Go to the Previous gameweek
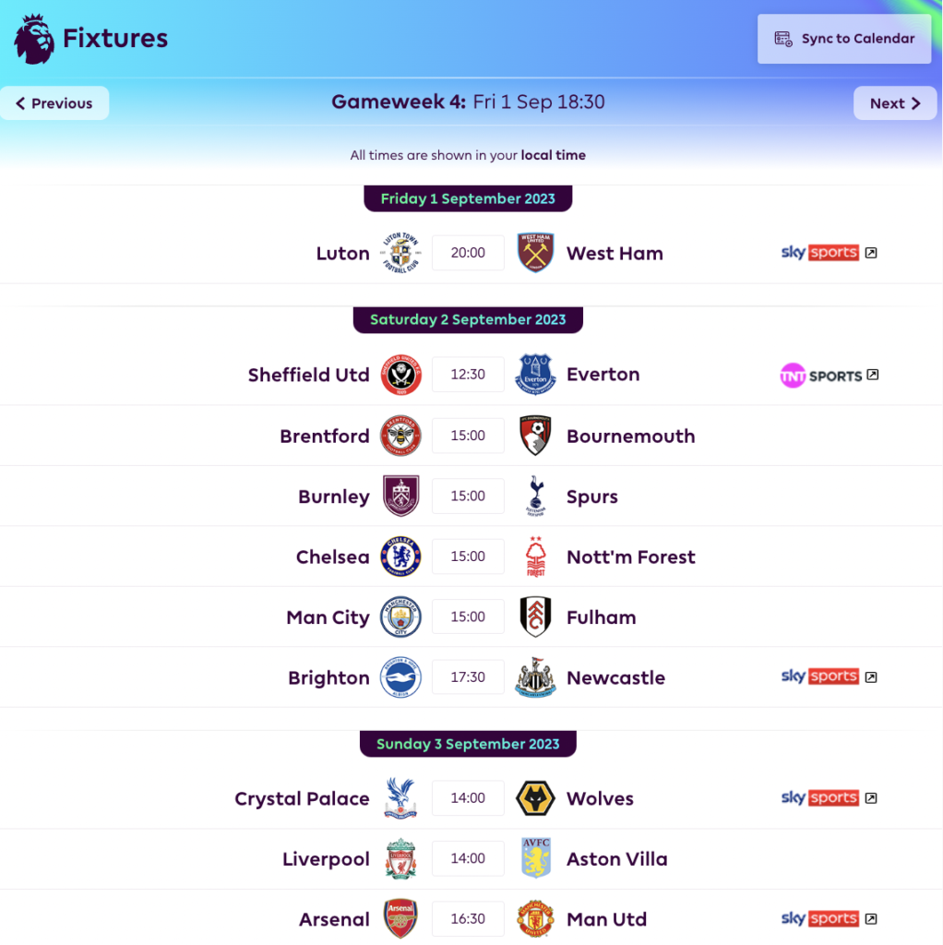Image resolution: width=943 pixels, height=945 pixels. [54, 103]
